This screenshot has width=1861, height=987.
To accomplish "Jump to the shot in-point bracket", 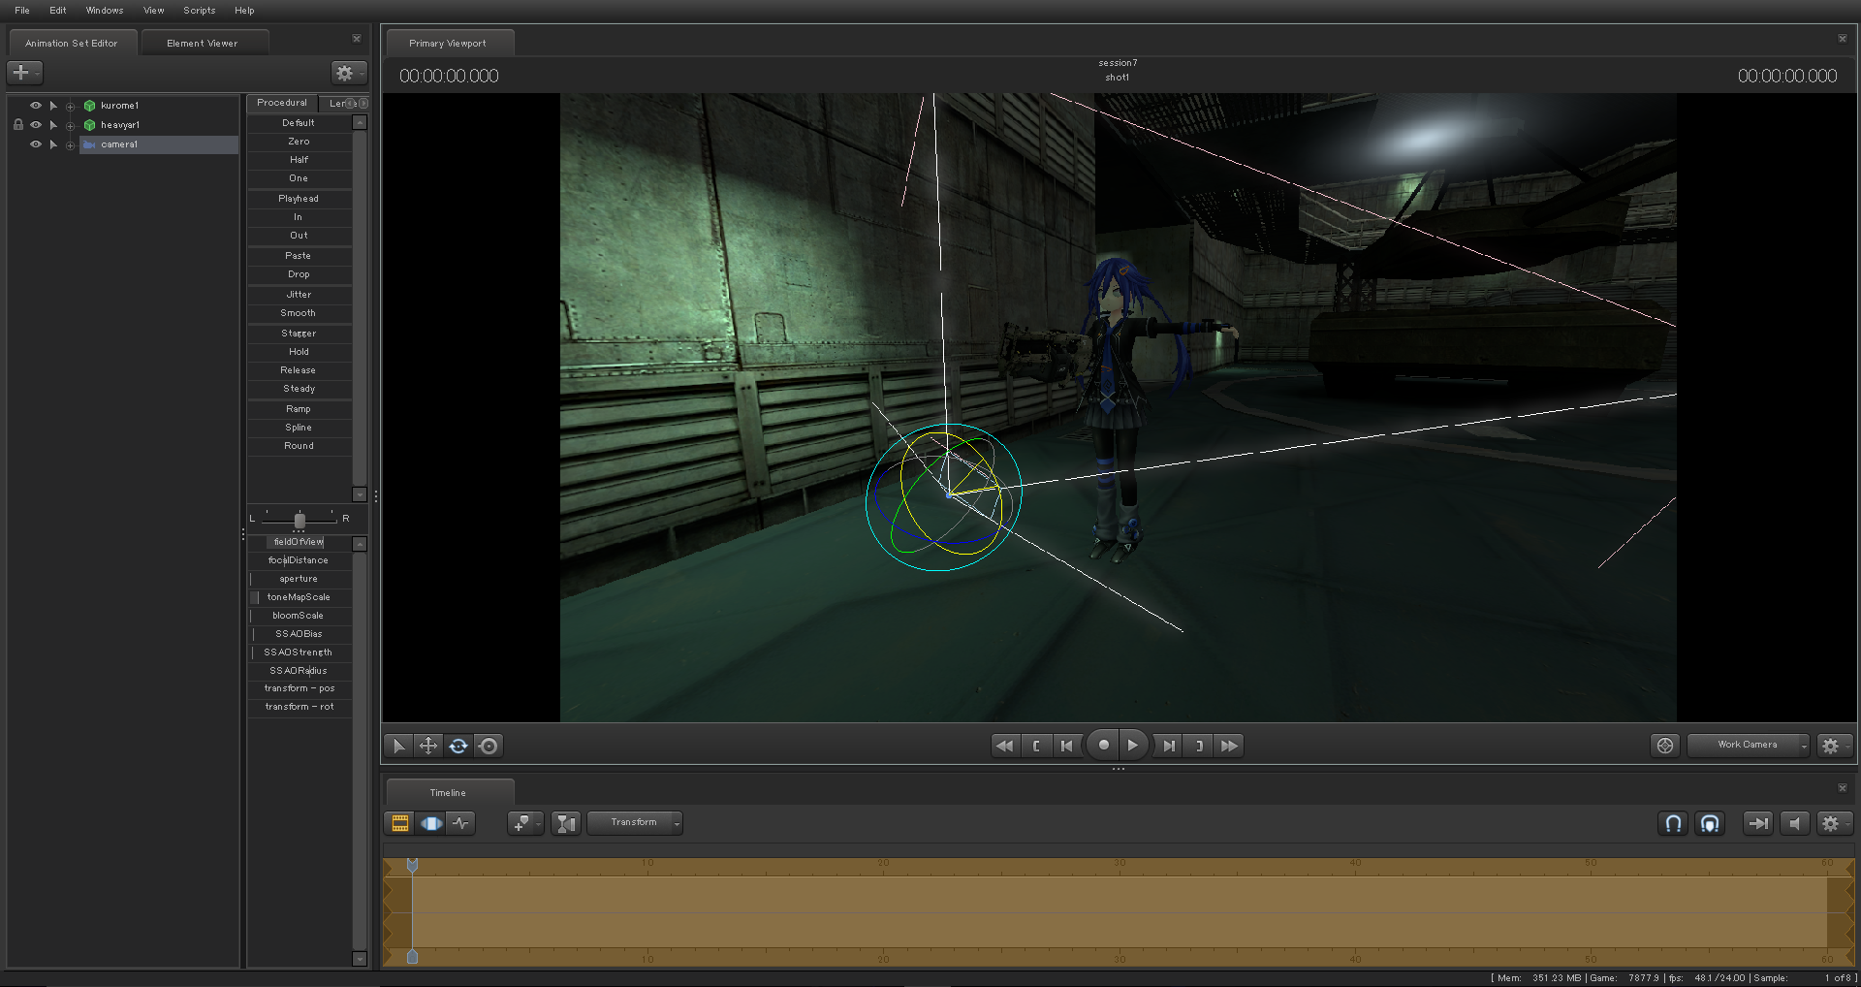I will 1036,746.
